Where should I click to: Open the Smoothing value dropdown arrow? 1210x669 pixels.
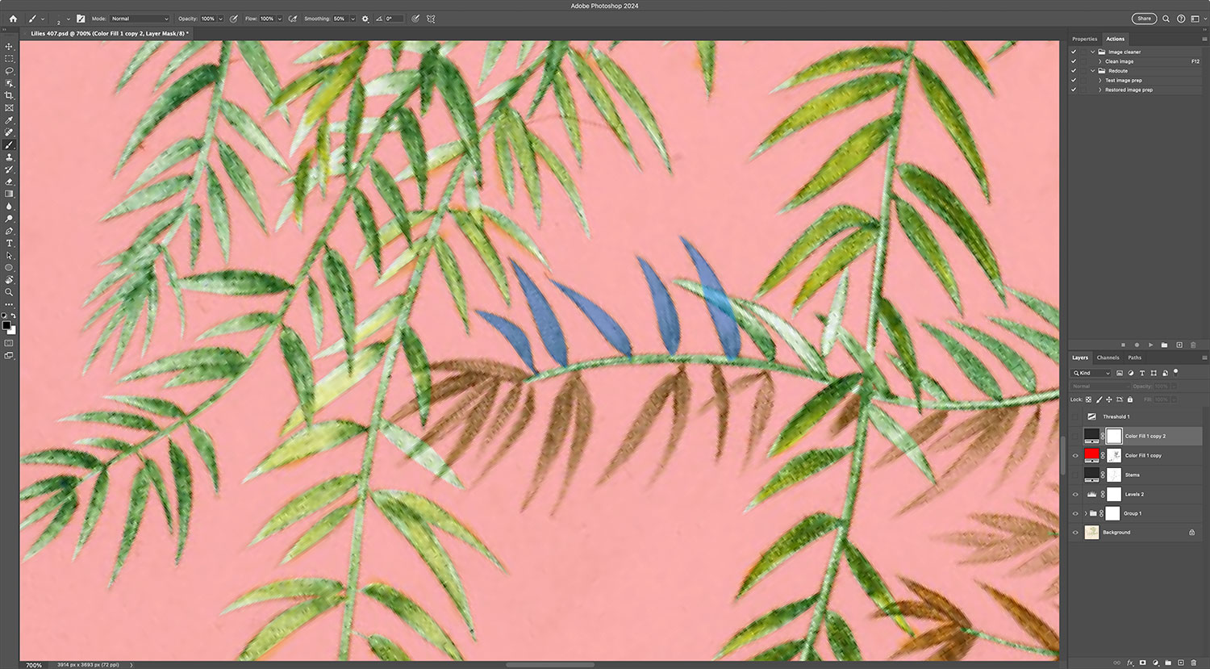353,19
